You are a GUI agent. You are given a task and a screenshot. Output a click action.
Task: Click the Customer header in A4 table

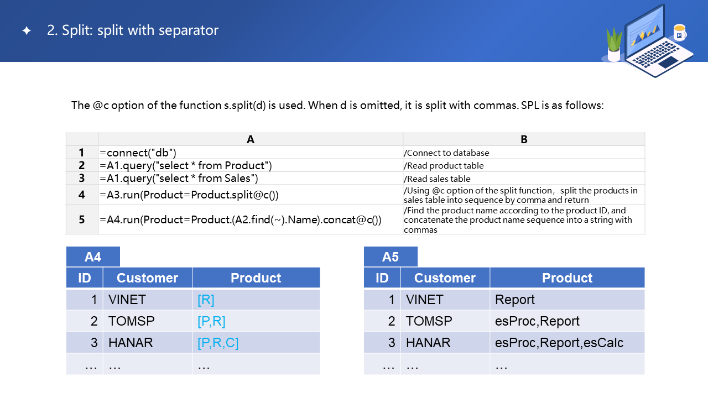[x=147, y=278]
